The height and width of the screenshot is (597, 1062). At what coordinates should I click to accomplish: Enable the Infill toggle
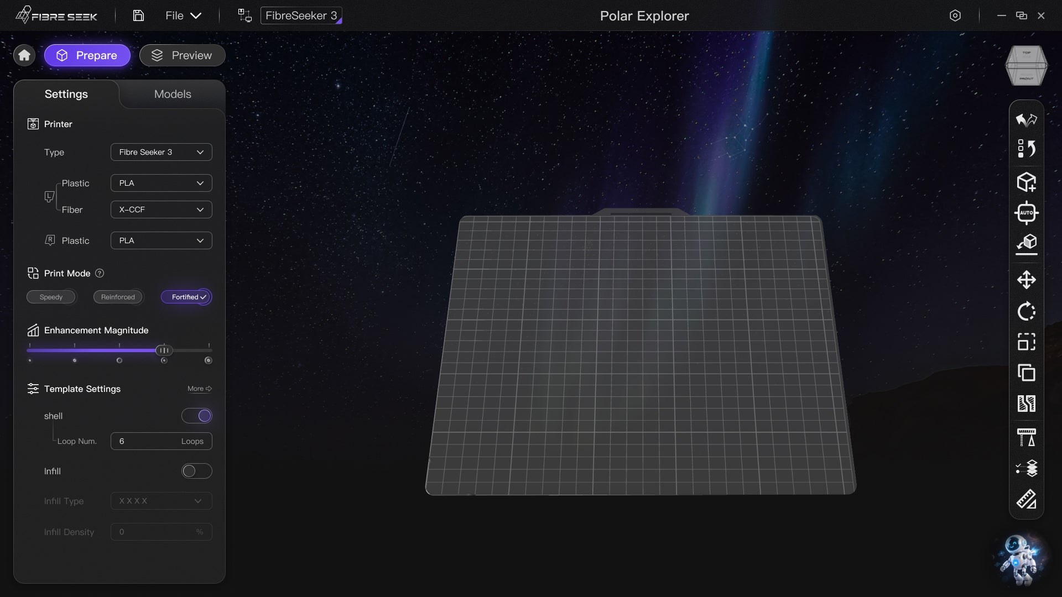(196, 471)
